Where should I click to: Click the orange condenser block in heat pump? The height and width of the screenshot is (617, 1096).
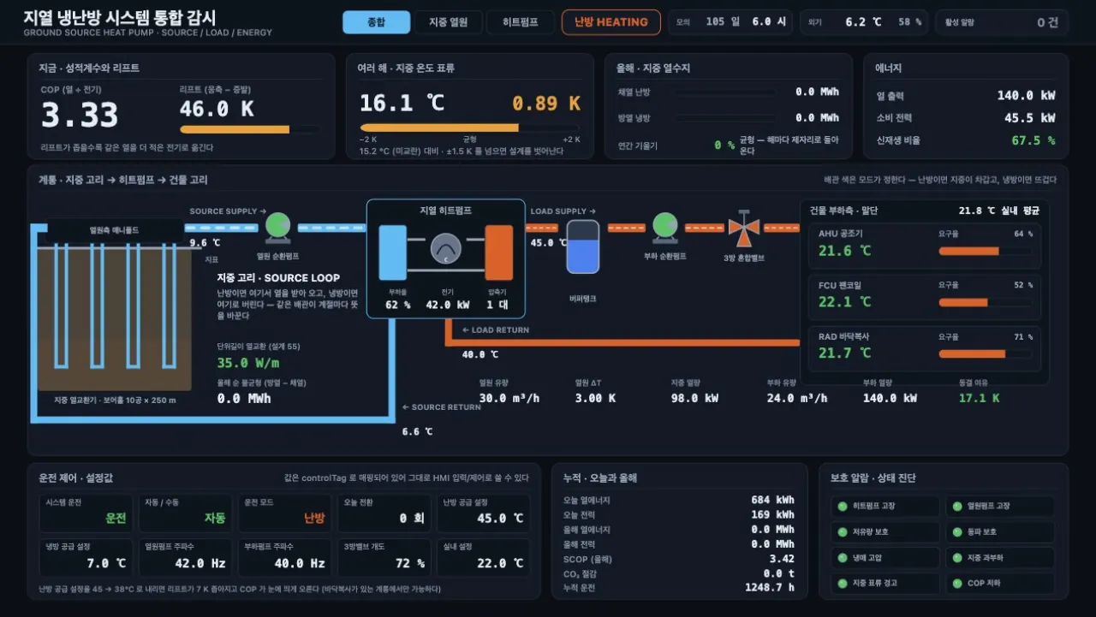click(498, 252)
